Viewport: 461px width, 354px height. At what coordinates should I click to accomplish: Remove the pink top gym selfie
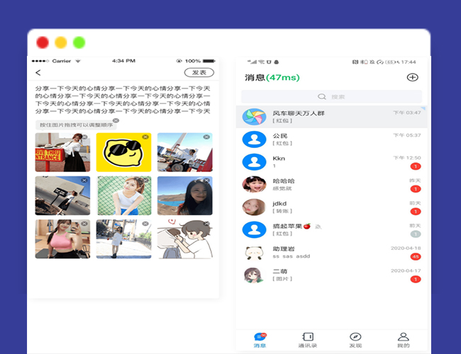point(84,224)
